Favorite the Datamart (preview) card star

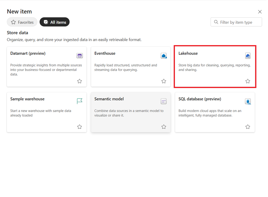click(x=79, y=81)
